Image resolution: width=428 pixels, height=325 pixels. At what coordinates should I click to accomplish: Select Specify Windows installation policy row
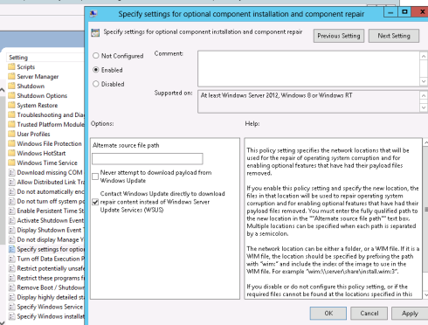pos(46,316)
